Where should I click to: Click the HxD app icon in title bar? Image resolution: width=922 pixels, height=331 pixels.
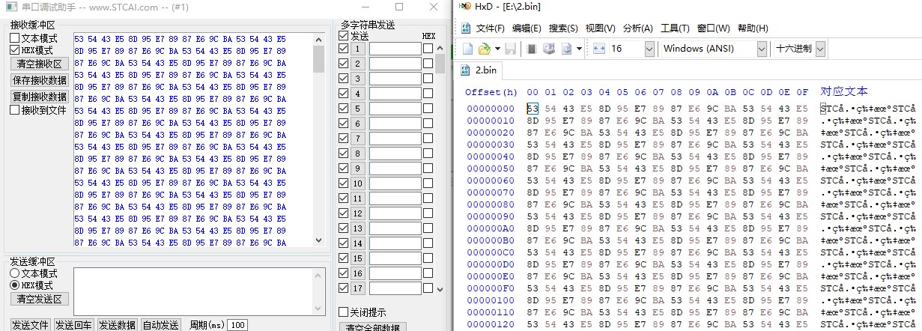pyautogui.click(x=464, y=7)
